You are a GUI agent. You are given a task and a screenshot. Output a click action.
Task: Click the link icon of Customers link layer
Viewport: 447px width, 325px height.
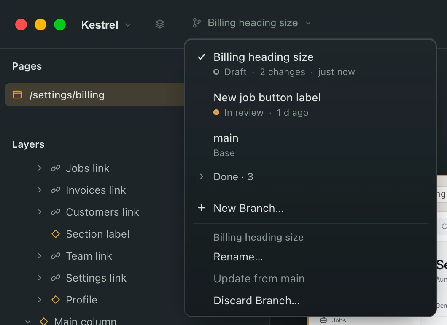point(56,212)
